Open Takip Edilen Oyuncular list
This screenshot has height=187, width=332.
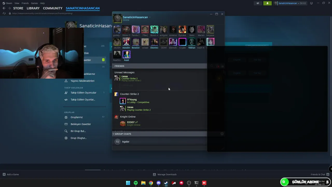coord(83,93)
